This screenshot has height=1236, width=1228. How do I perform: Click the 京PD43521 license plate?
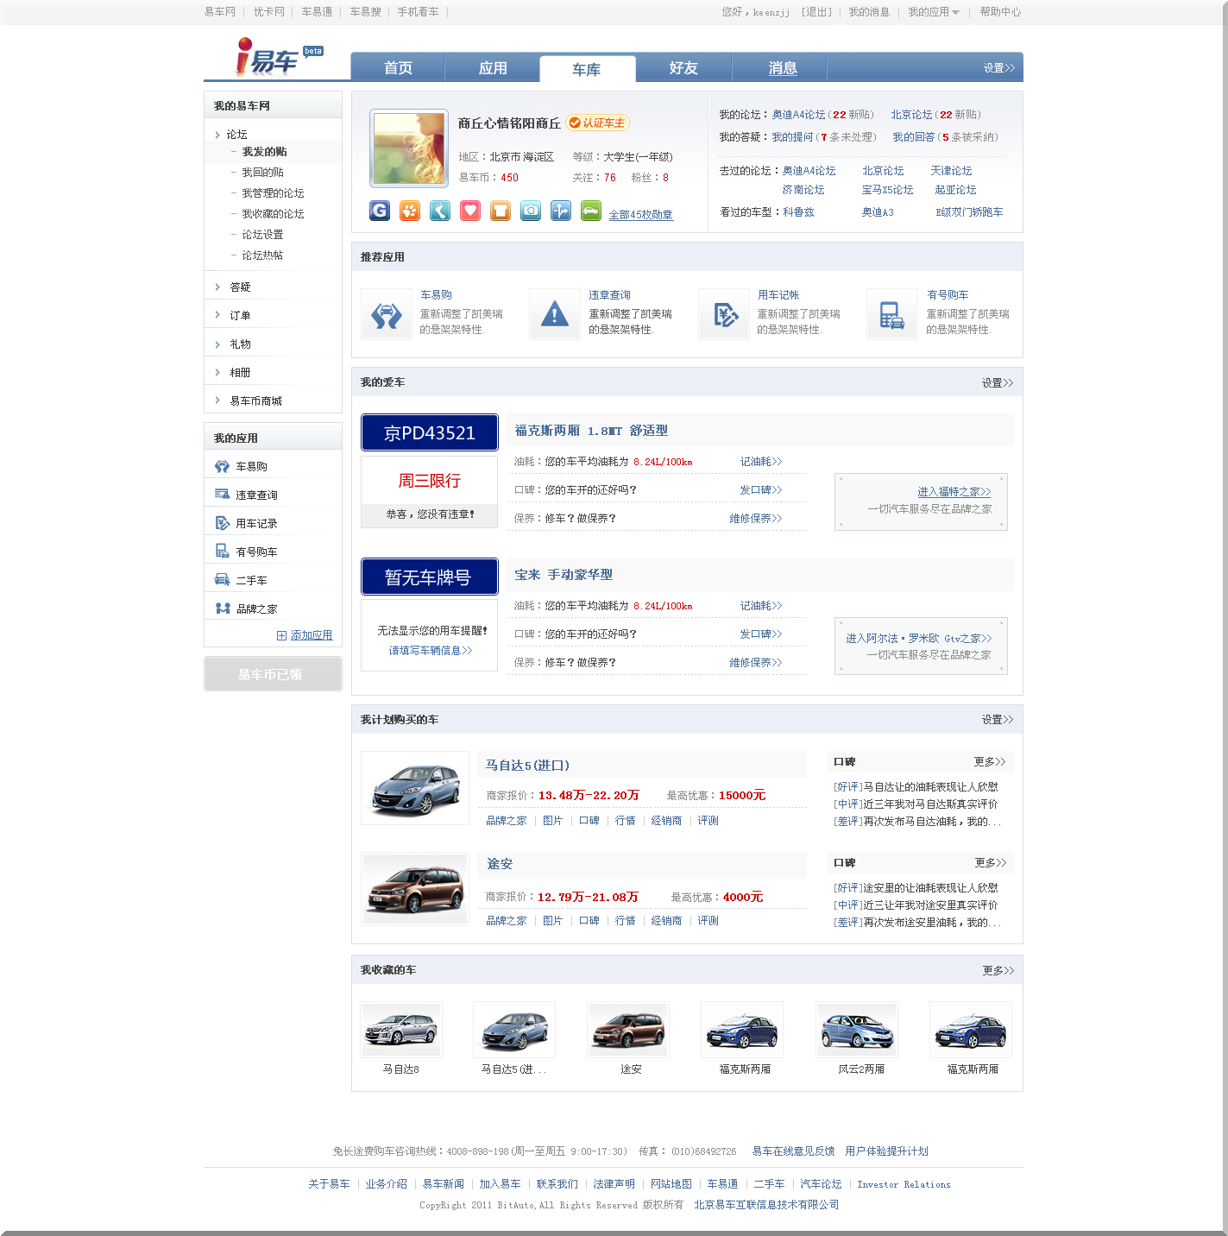click(x=430, y=432)
